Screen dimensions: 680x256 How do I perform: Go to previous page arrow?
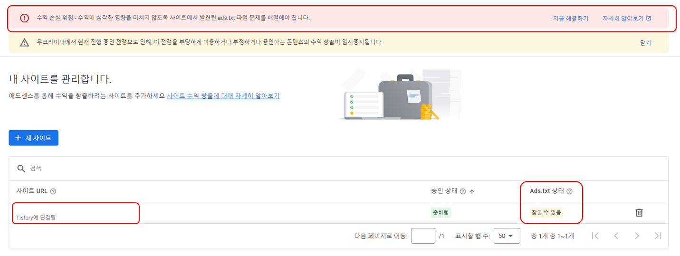[x=616, y=236]
